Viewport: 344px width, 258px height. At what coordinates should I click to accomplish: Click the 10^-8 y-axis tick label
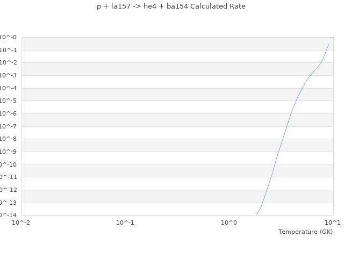[x=8, y=139]
